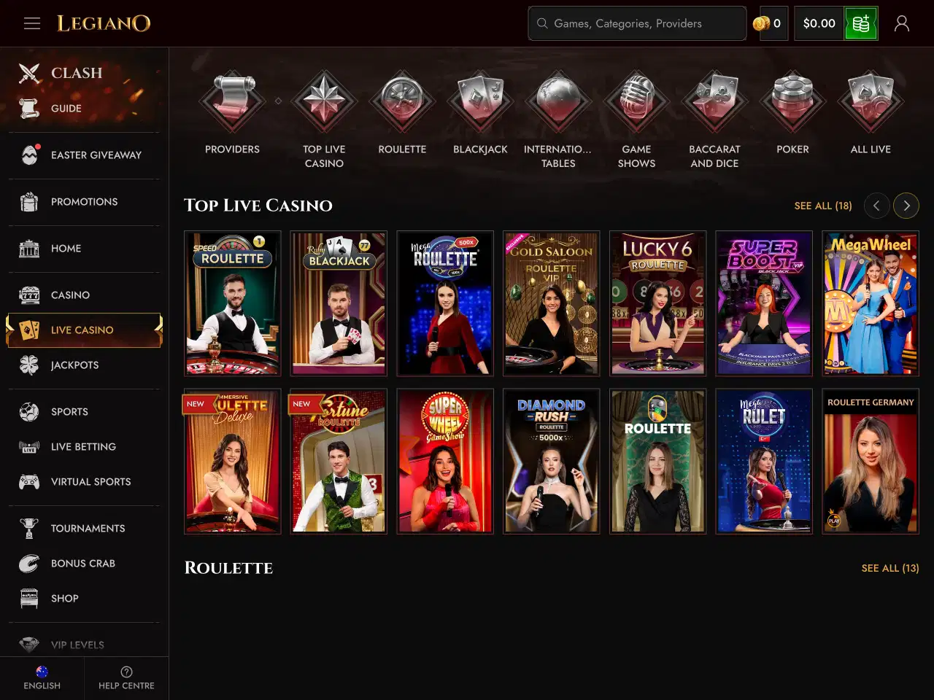Open the Roulette Germany game
The image size is (934, 700).
click(871, 462)
